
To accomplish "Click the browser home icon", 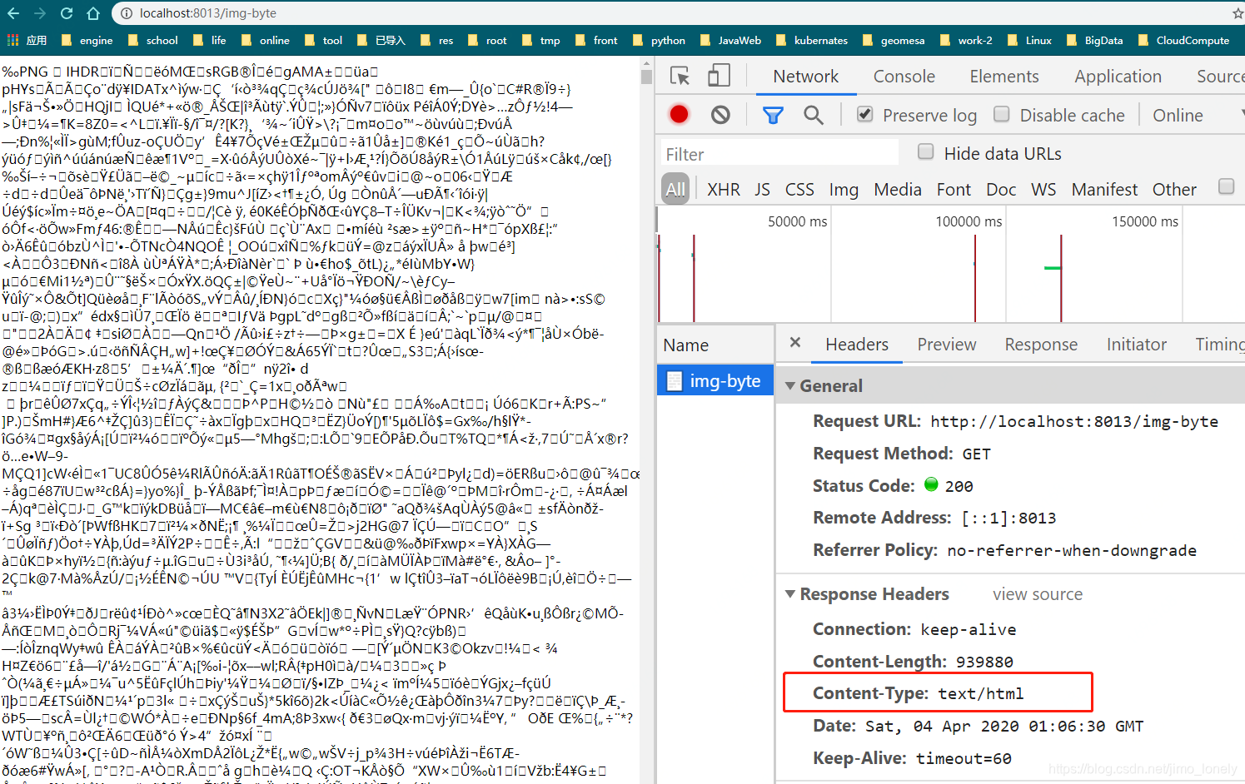I will point(92,12).
